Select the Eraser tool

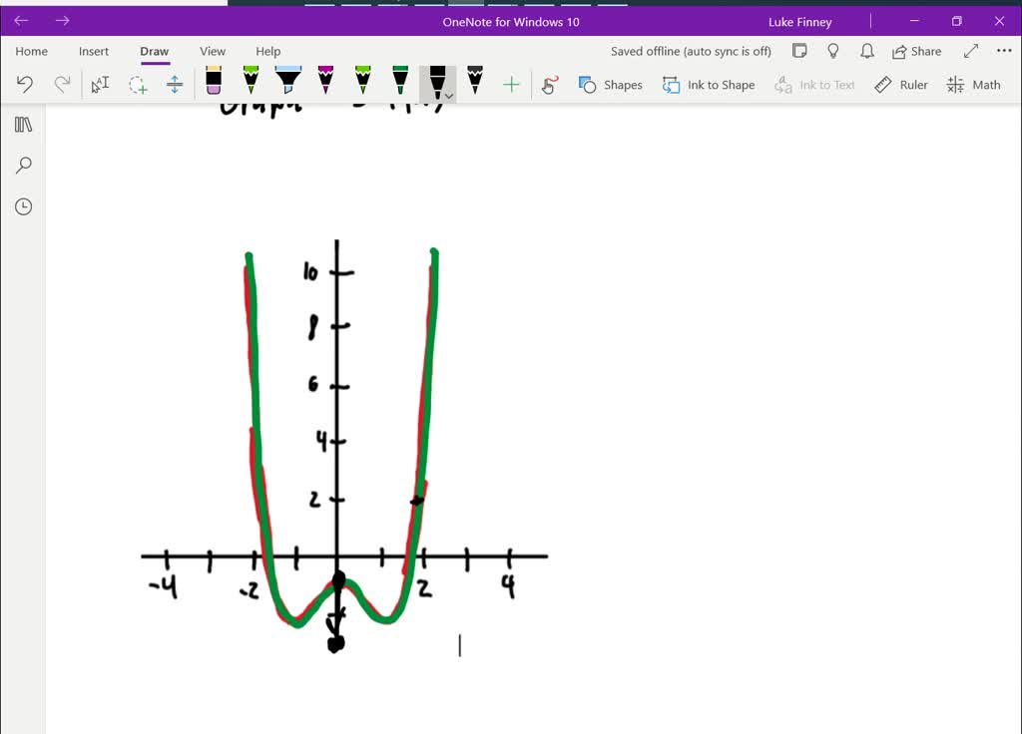click(213, 84)
